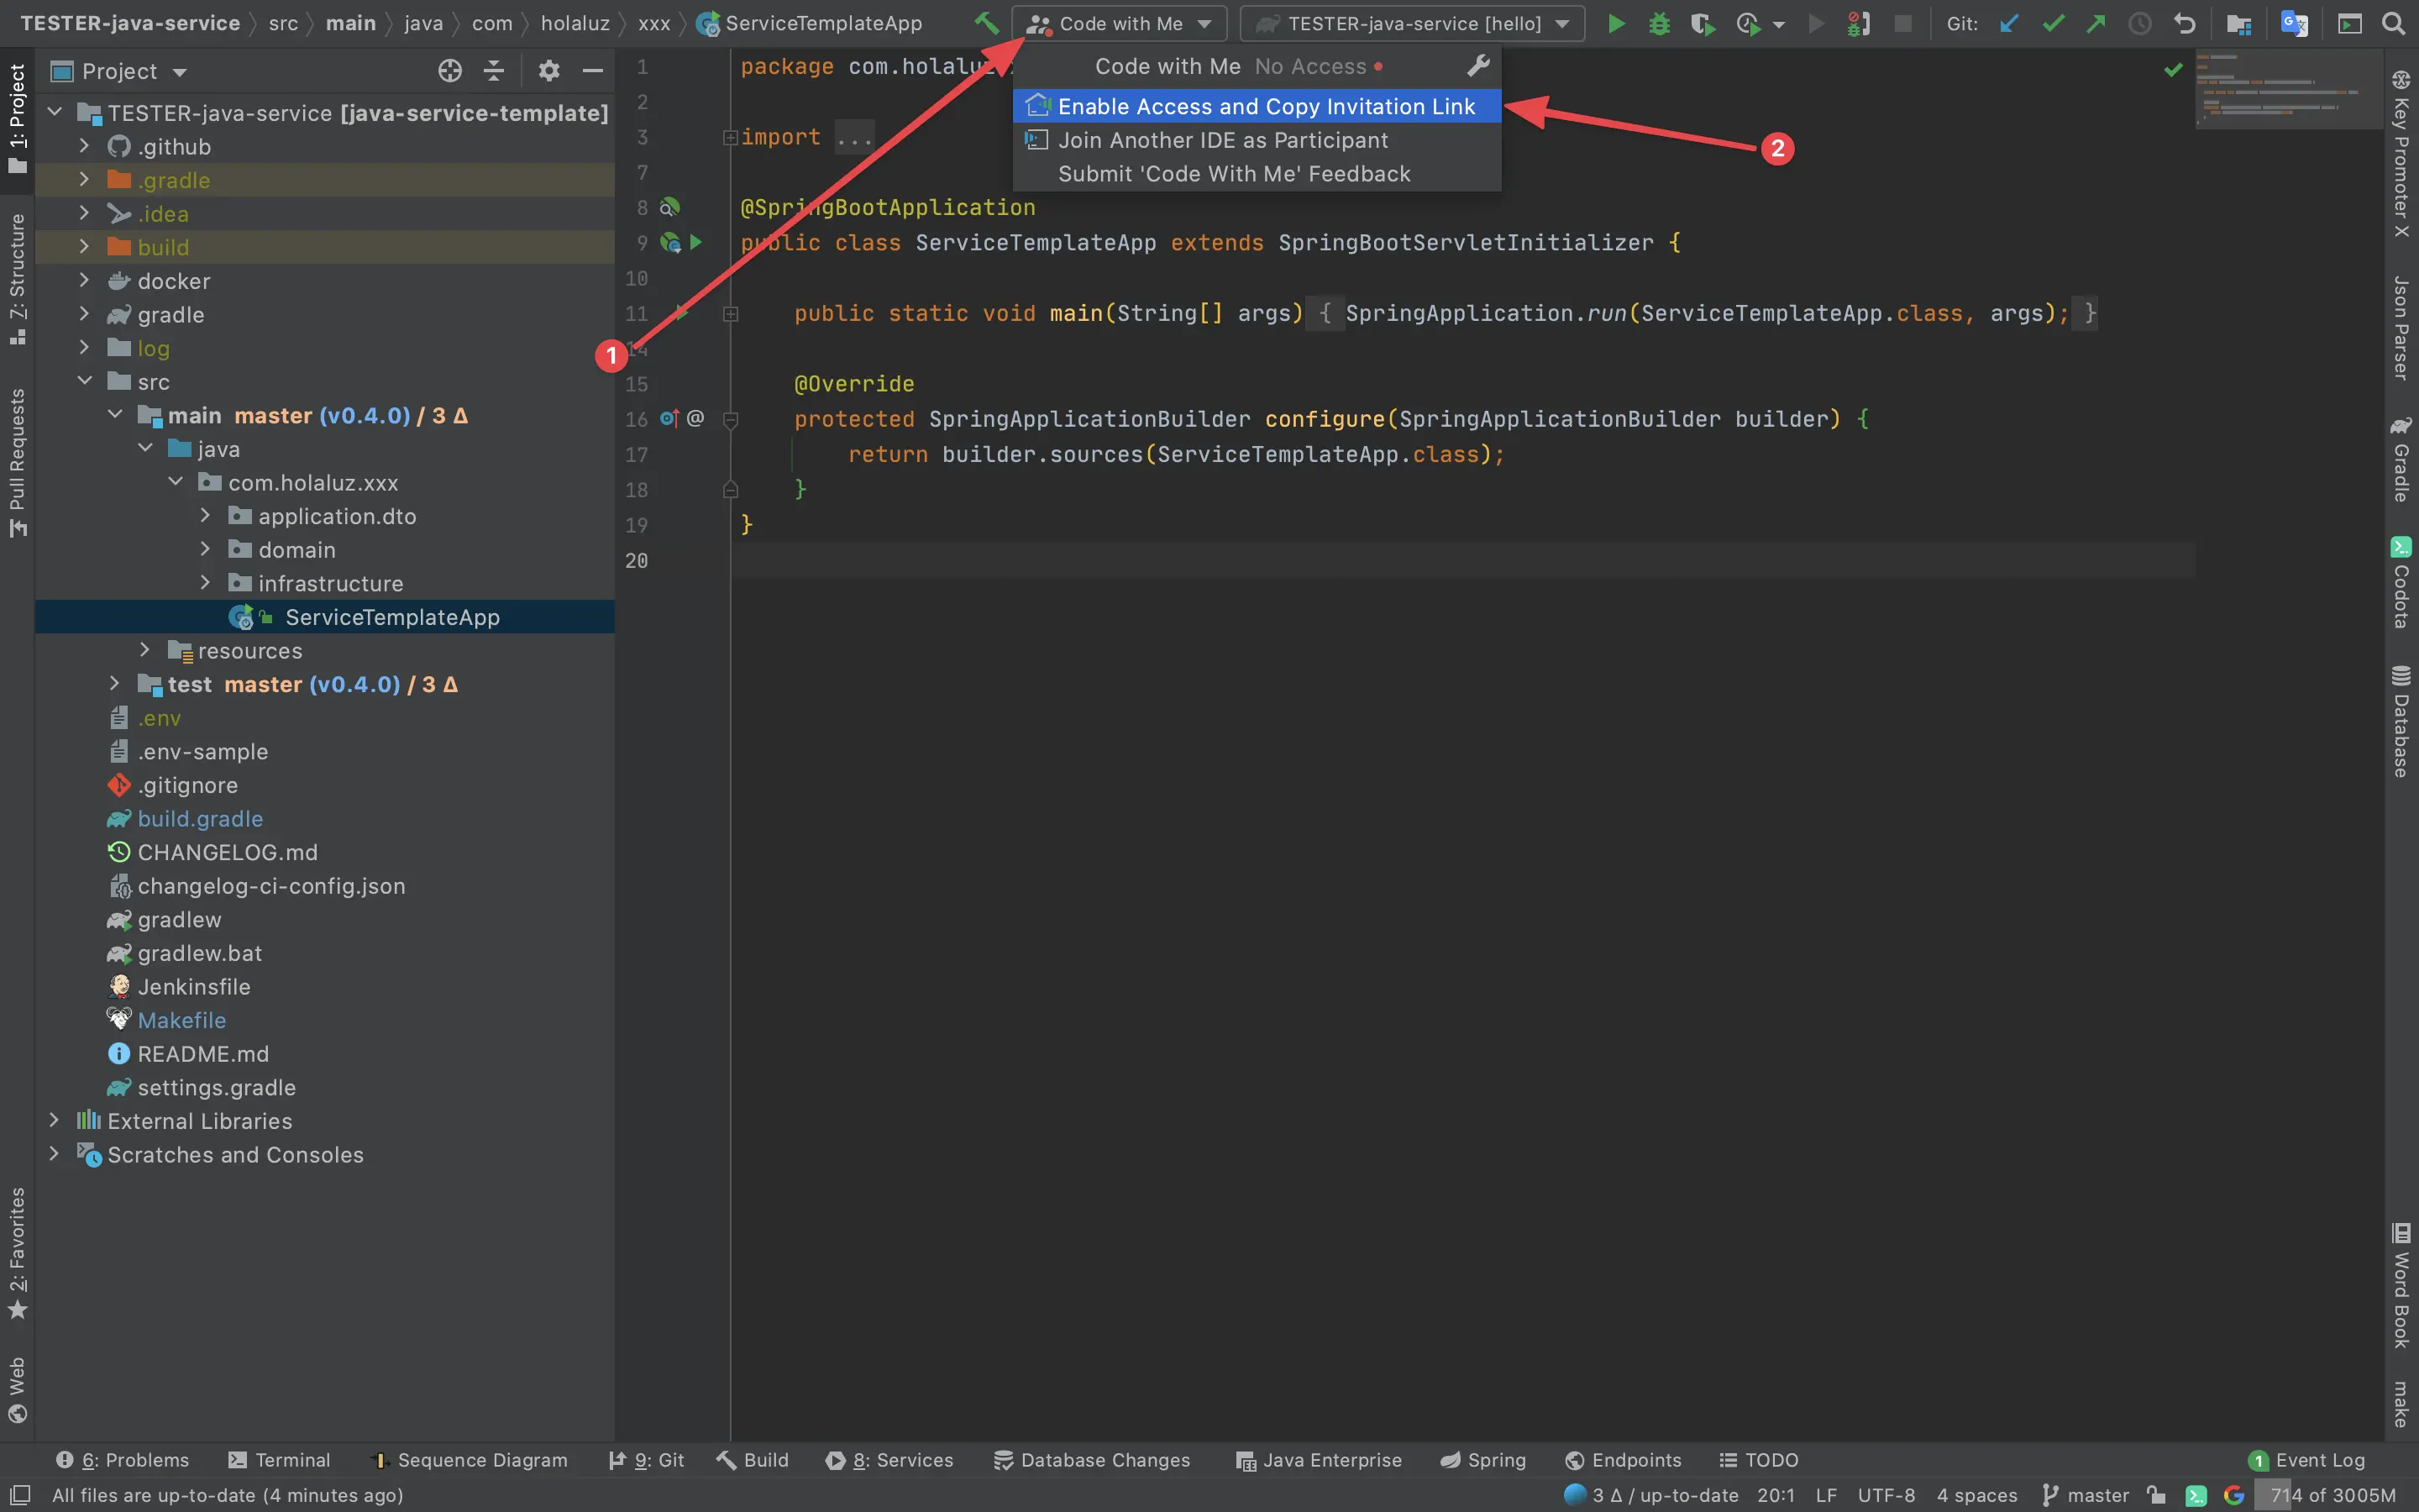Collapse the src folder
Image resolution: width=2419 pixels, height=1512 pixels.
pyautogui.click(x=84, y=381)
